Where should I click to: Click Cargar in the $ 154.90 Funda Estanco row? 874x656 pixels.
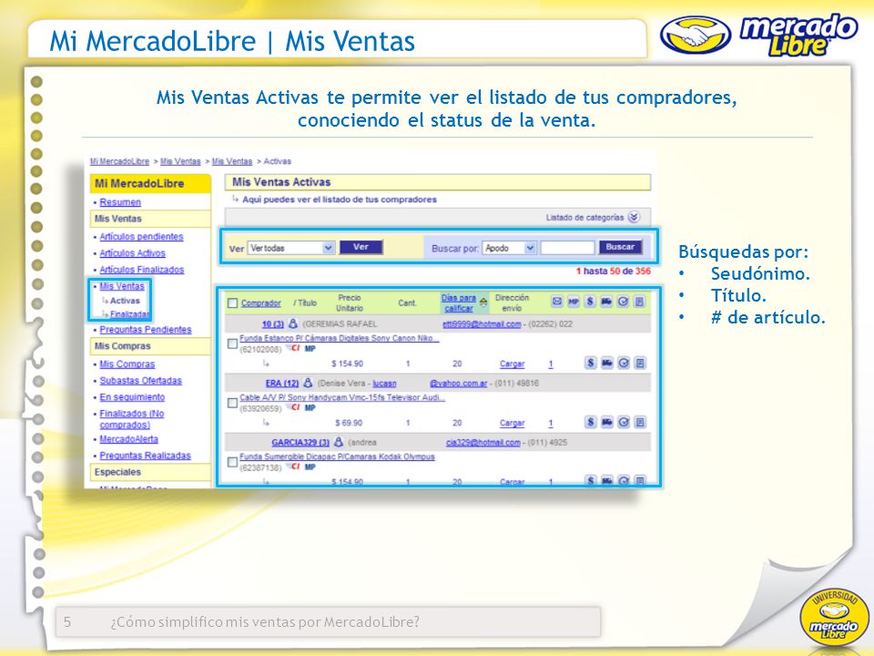[x=513, y=364]
